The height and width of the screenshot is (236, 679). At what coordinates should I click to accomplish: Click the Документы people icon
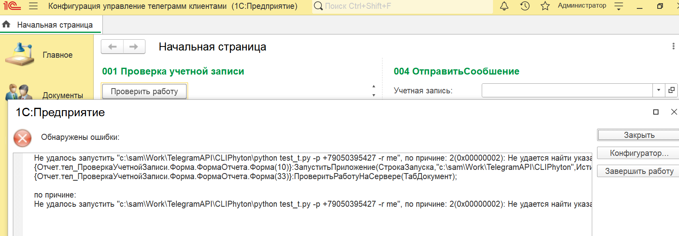click(19, 92)
